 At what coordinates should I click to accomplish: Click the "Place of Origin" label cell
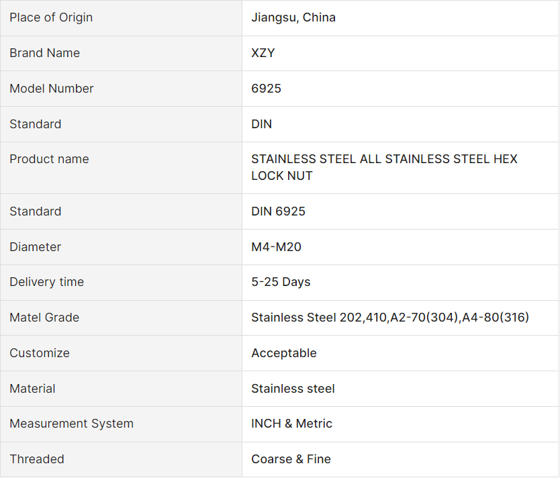click(x=51, y=17)
